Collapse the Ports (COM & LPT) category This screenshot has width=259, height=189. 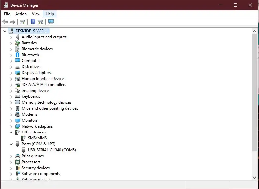11,144
